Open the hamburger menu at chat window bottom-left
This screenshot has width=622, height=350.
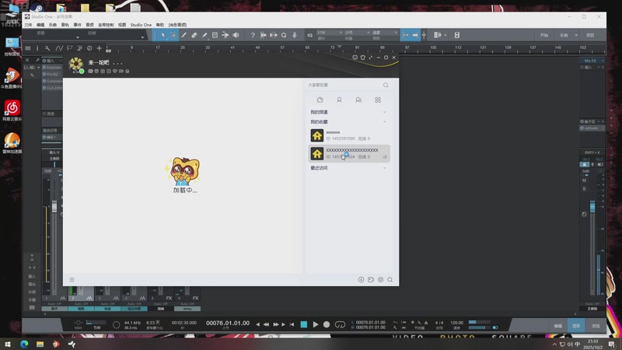[x=72, y=280]
